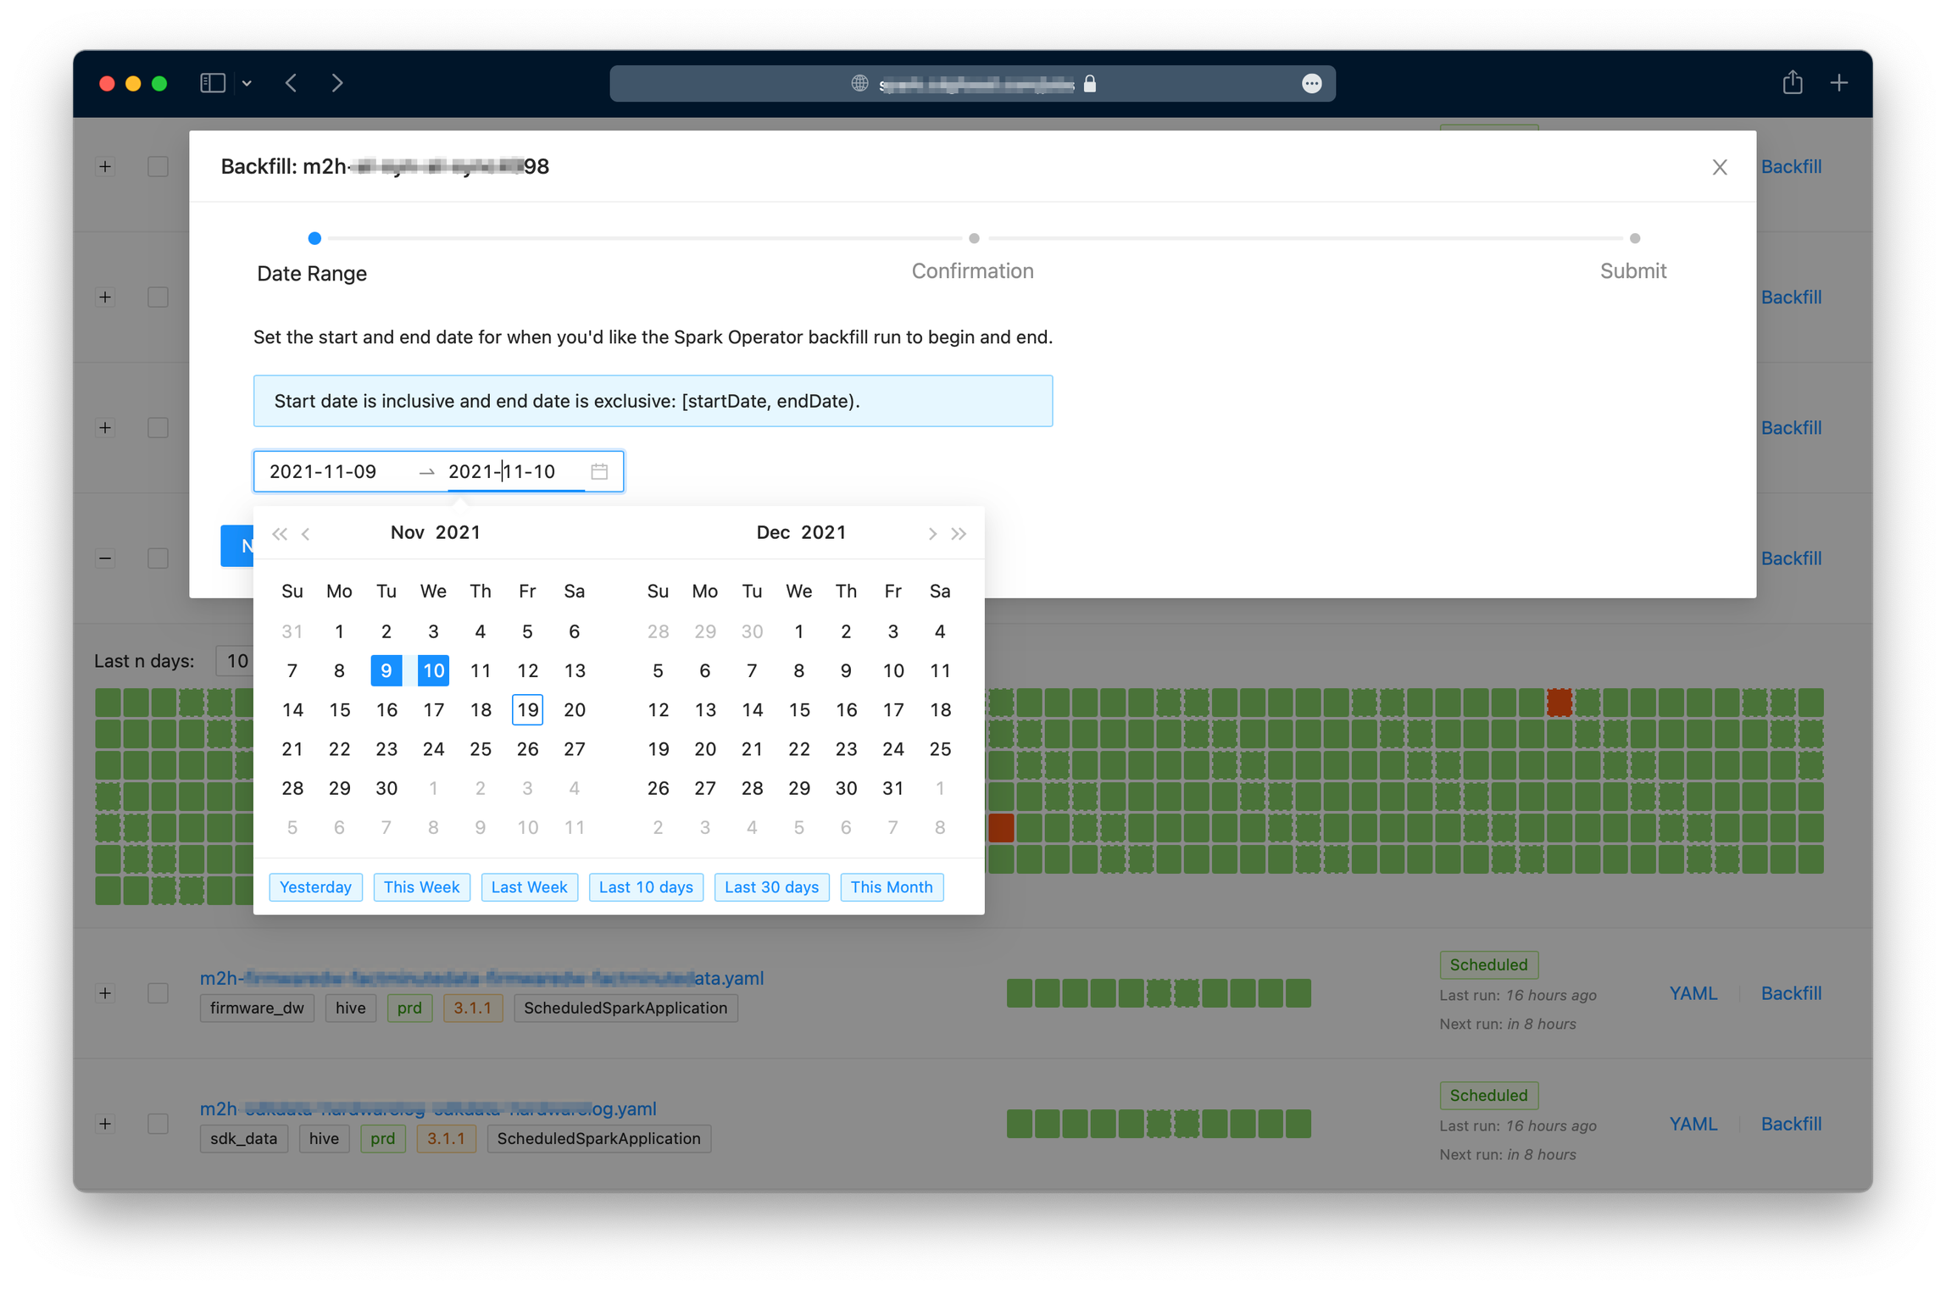Check the firmware_dw row checkbox
This screenshot has height=1289, width=1946.
[158, 992]
